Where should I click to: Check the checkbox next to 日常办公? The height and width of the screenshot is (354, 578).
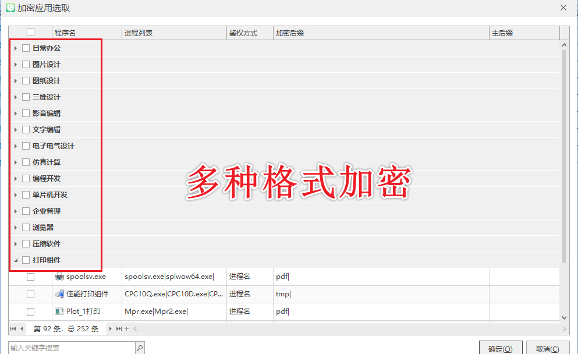point(25,48)
